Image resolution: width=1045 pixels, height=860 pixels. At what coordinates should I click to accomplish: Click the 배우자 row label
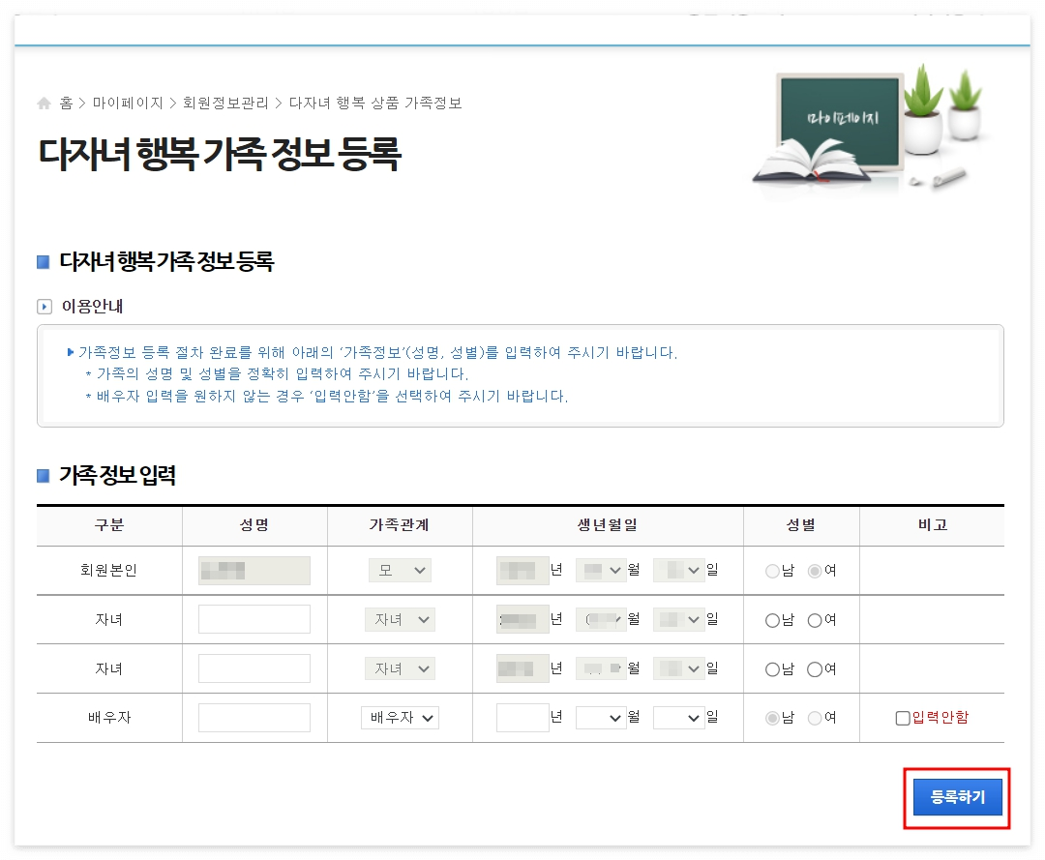[109, 718]
